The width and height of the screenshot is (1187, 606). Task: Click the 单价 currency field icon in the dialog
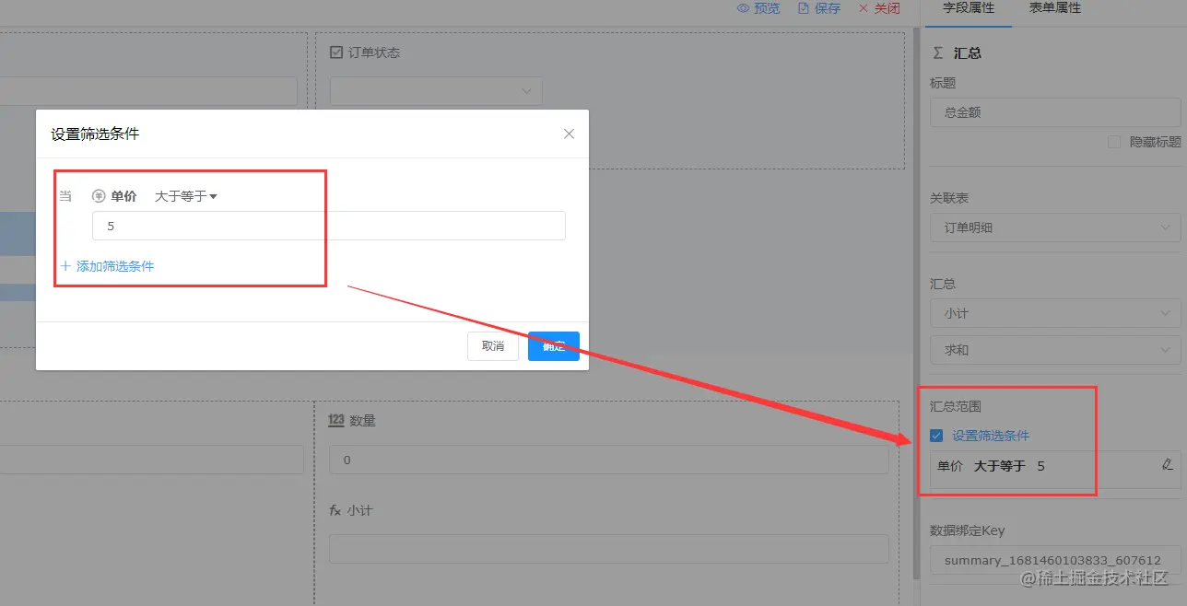click(99, 196)
